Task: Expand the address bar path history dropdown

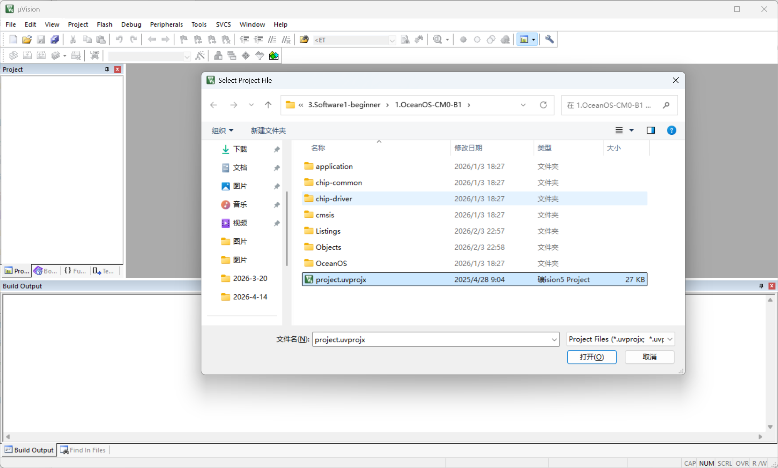Action: coord(523,105)
